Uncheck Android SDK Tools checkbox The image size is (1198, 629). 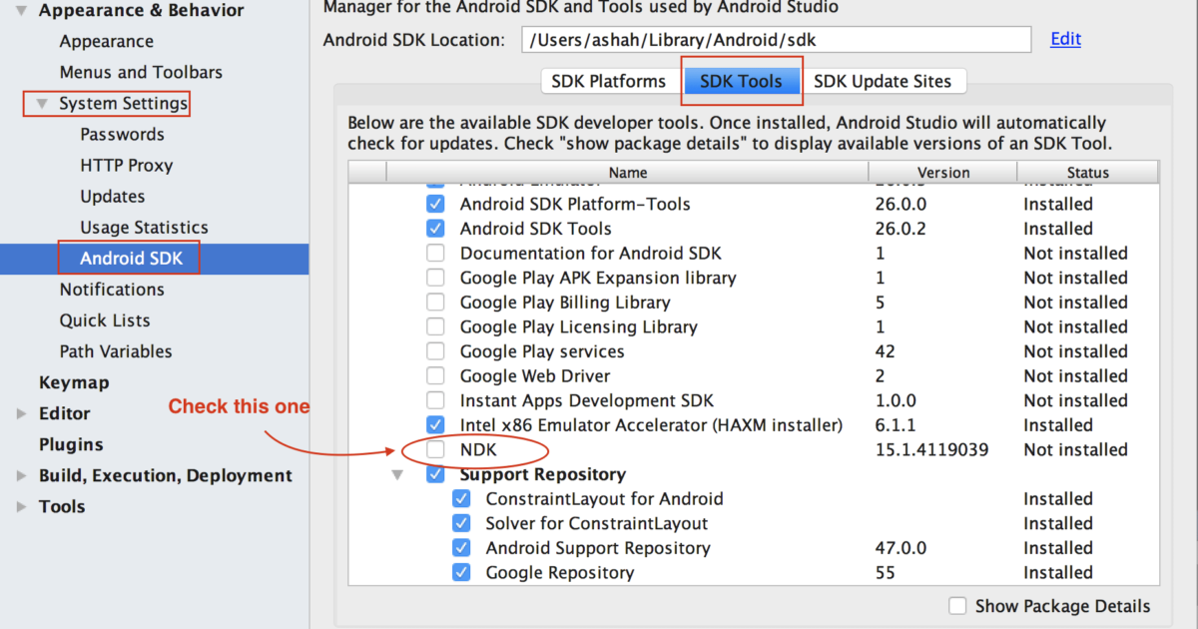coord(435,229)
